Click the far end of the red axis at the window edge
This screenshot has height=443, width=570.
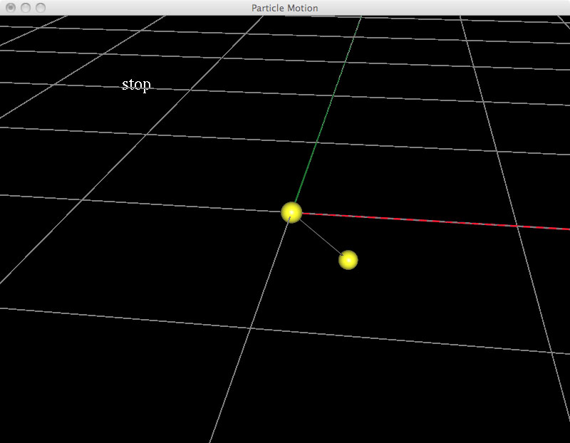click(x=567, y=229)
